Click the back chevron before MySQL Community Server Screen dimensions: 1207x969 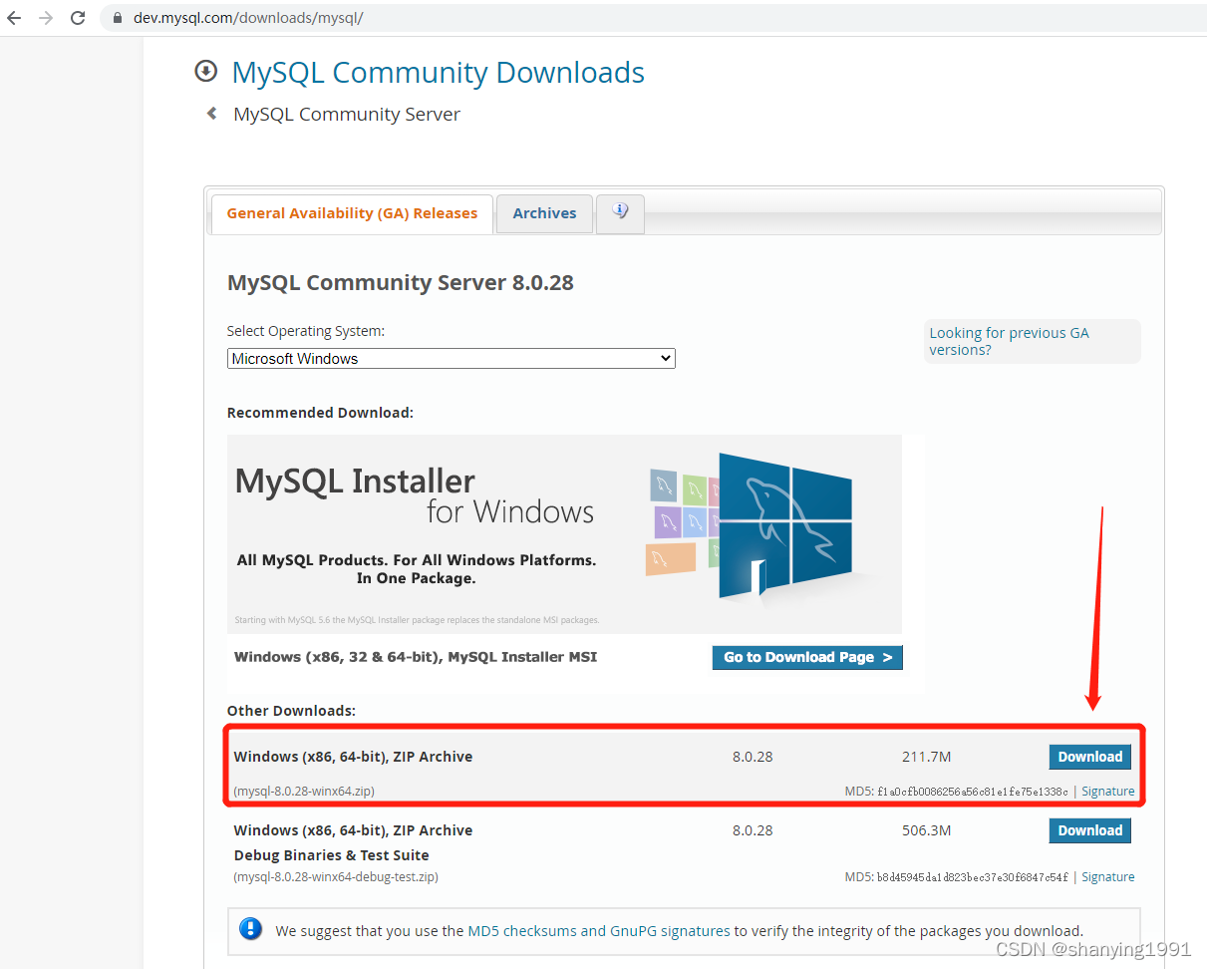click(212, 114)
